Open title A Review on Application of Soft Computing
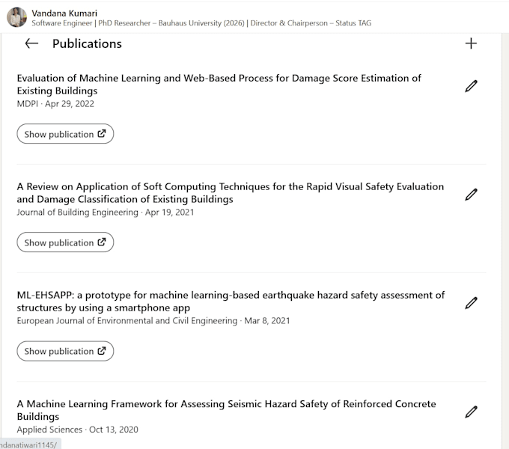 coord(230,193)
